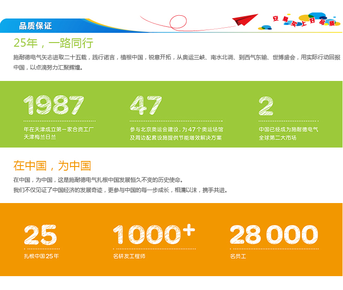Click the text 年在天津成立第一家合资工厂
The image size is (343, 290).
point(58,130)
